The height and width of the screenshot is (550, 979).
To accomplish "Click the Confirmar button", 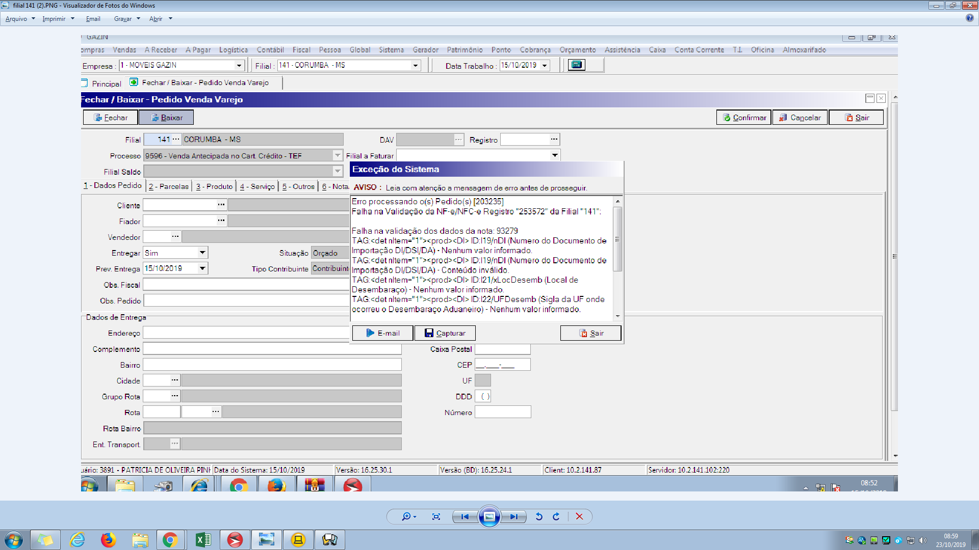I will 744,118.
